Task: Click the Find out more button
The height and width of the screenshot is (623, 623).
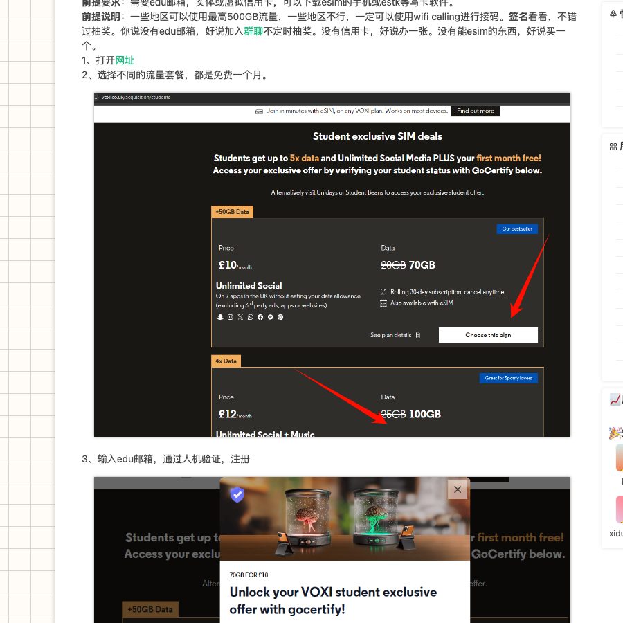Action: 475,111
